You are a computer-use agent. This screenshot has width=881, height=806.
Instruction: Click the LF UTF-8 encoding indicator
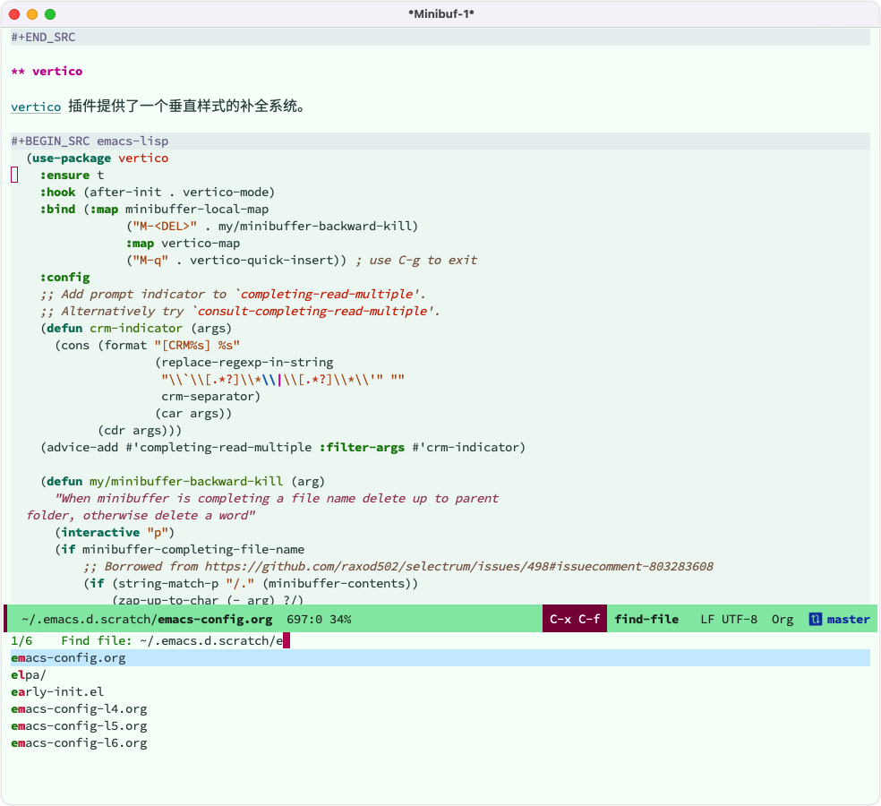729,620
